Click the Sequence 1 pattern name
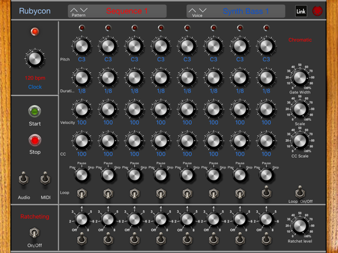Image resolution: width=338 pixels, height=253 pixels. pyautogui.click(x=127, y=11)
